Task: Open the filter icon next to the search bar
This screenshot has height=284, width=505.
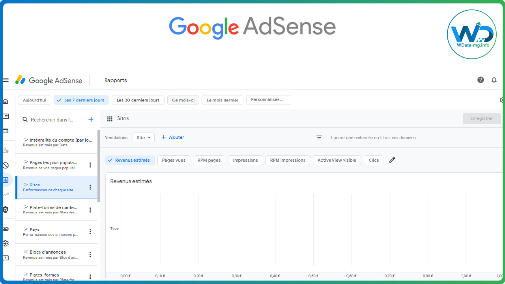Action: coord(319,137)
